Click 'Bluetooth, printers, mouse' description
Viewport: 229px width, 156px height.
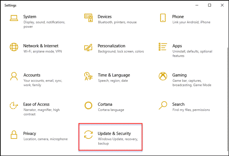[x=117, y=22]
